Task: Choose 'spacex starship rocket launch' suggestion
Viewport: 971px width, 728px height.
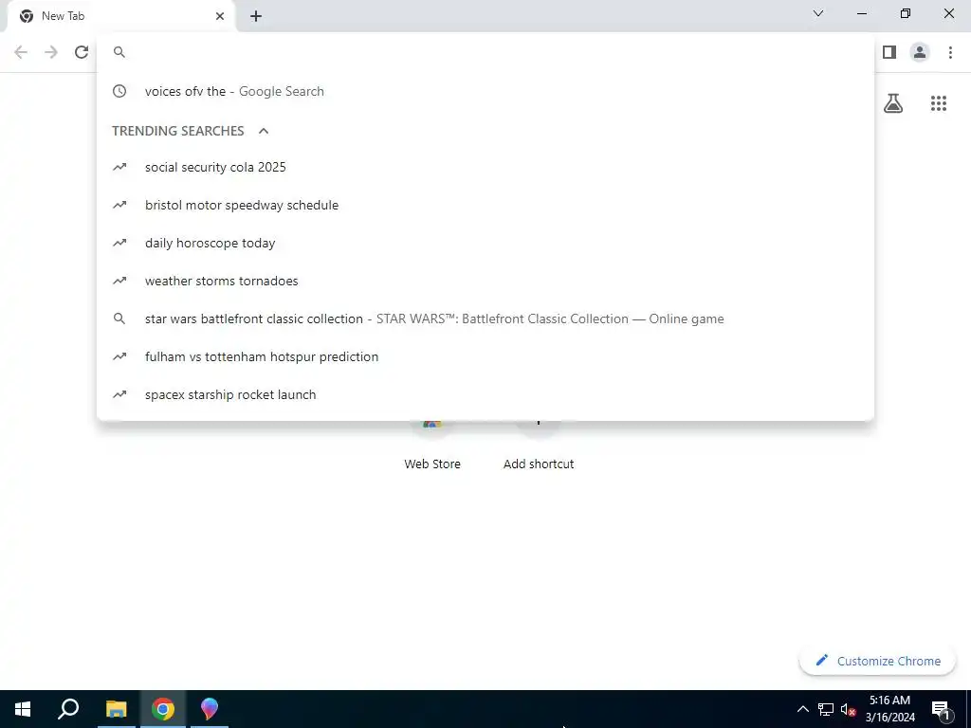Action: (485, 394)
